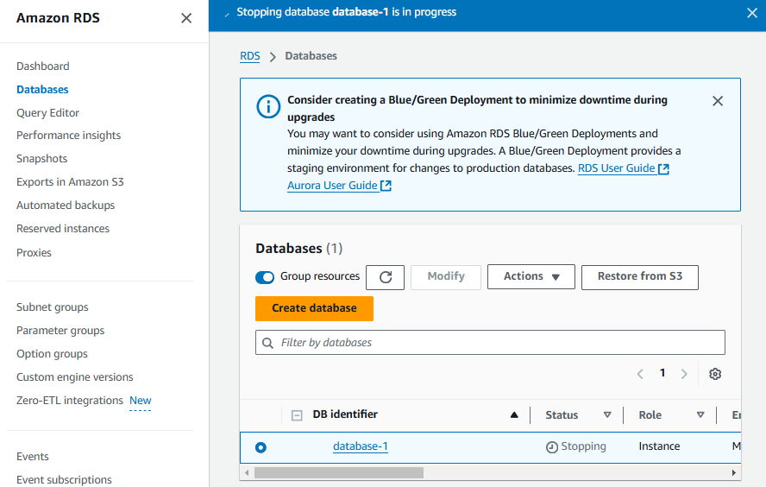Dismiss the Blue/Green Deployment info banner

(x=717, y=101)
